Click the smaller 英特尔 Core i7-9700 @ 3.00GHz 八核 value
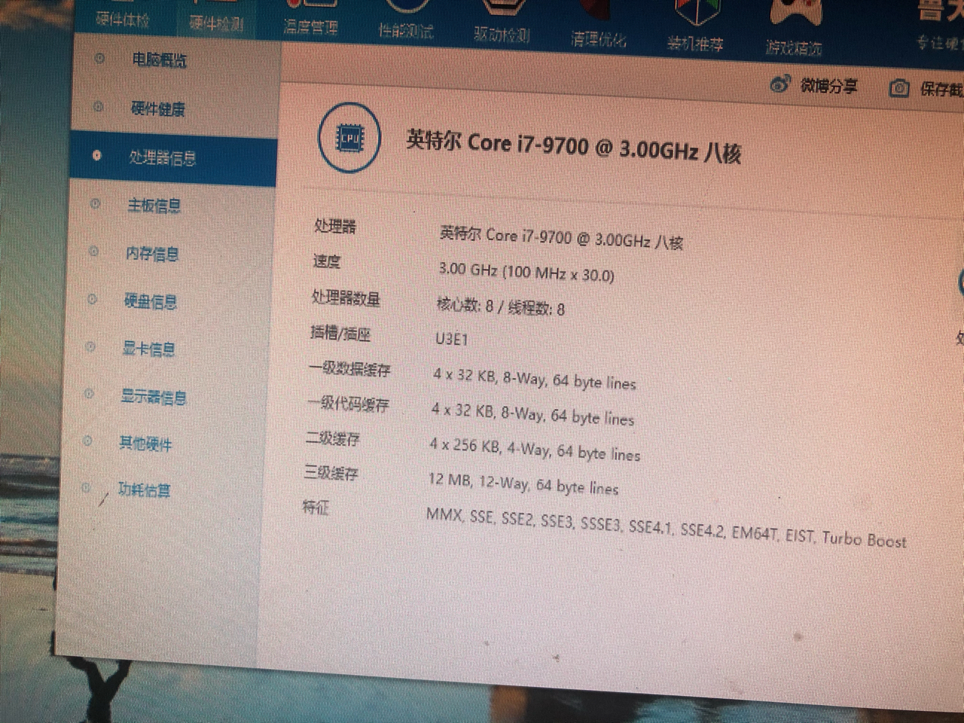 click(x=561, y=237)
